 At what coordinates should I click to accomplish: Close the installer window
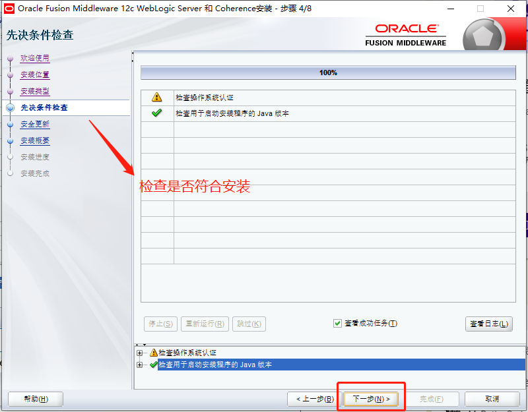tap(511, 9)
